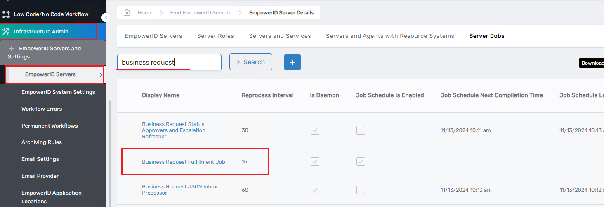Sort by Job Schedule Next Compilation Time

tap(491, 95)
